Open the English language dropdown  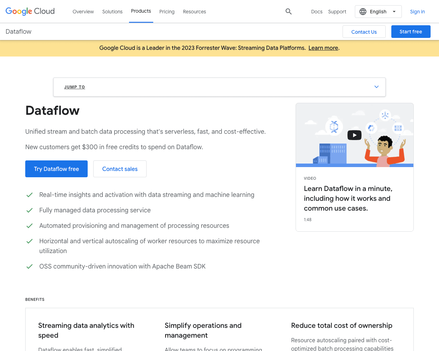point(378,12)
